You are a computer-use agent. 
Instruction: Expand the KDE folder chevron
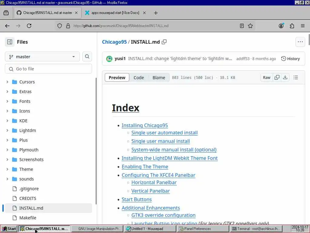coord(7,121)
